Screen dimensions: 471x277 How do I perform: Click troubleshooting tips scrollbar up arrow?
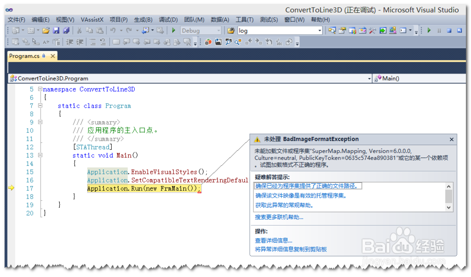click(x=449, y=186)
